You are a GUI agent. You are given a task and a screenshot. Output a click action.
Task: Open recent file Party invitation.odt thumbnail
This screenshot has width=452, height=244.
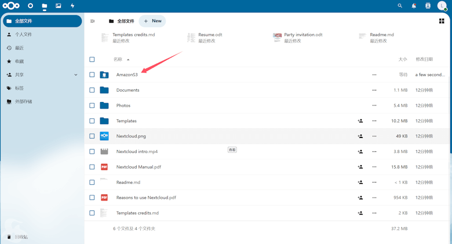(278, 37)
